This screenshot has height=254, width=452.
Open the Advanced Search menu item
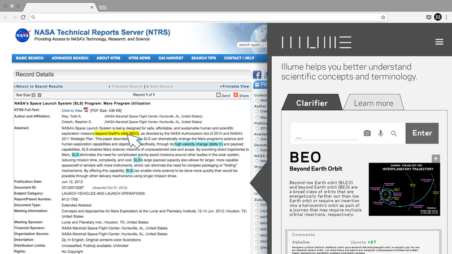point(69,58)
